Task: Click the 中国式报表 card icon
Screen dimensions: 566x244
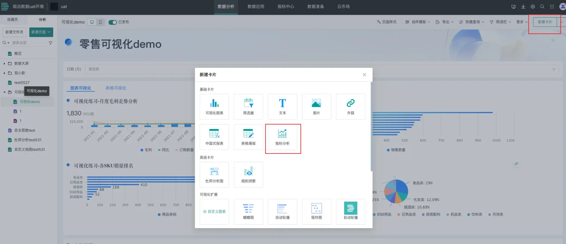Action: 214,137
